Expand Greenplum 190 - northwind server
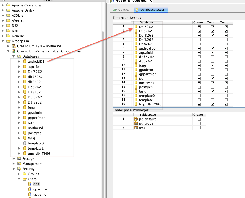 tap(8, 46)
